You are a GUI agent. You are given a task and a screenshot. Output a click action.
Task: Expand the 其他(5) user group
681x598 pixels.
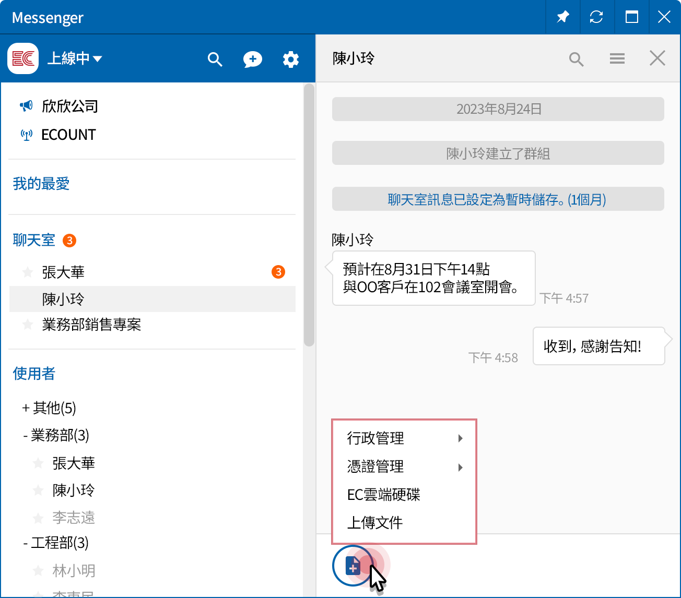pos(50,408)
